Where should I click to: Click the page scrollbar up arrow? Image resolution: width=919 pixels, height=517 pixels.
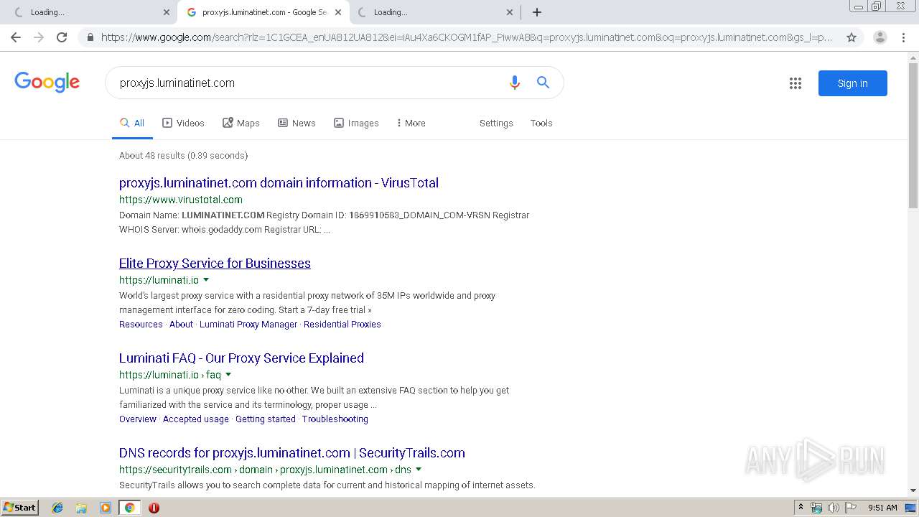tap(913, 56)
